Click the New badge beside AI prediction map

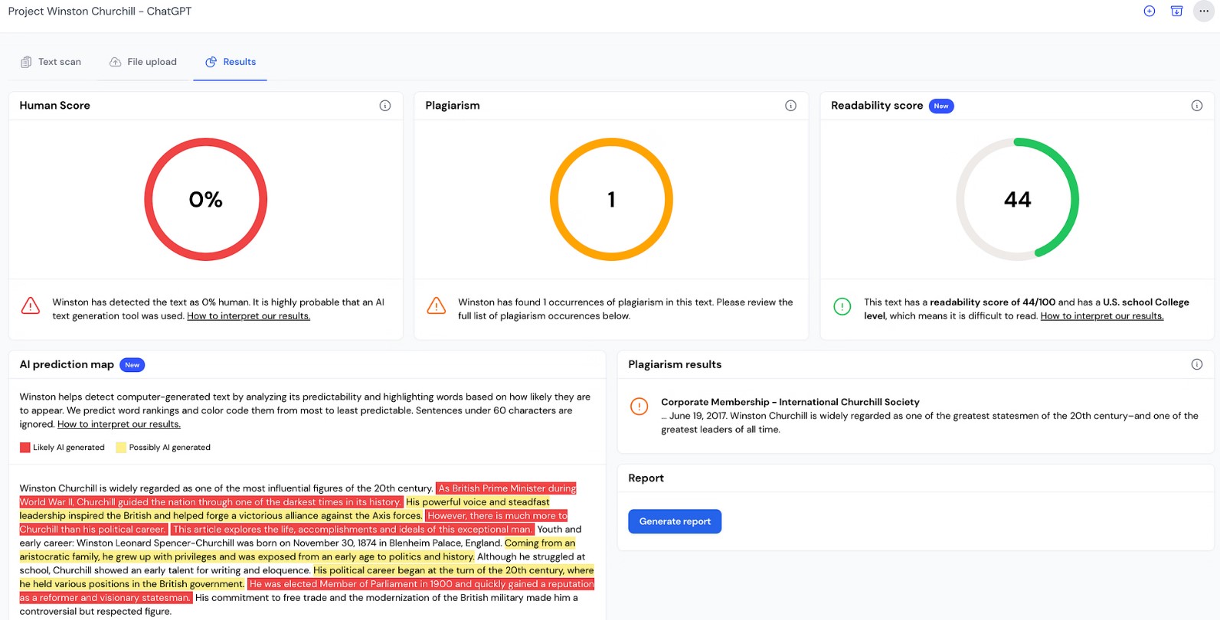[x=132, y=365]
